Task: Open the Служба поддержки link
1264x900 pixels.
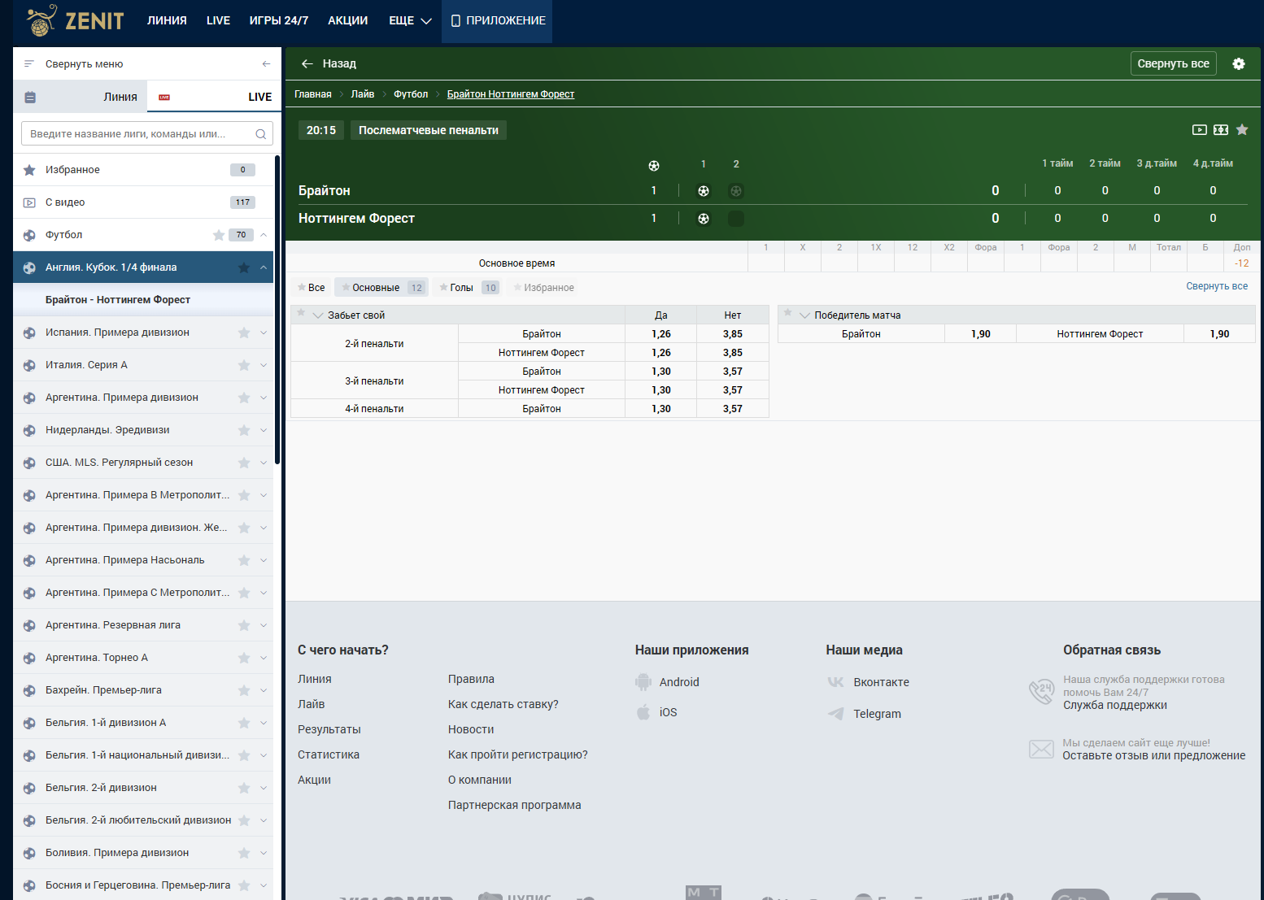Action: (x=1114, y=705)
